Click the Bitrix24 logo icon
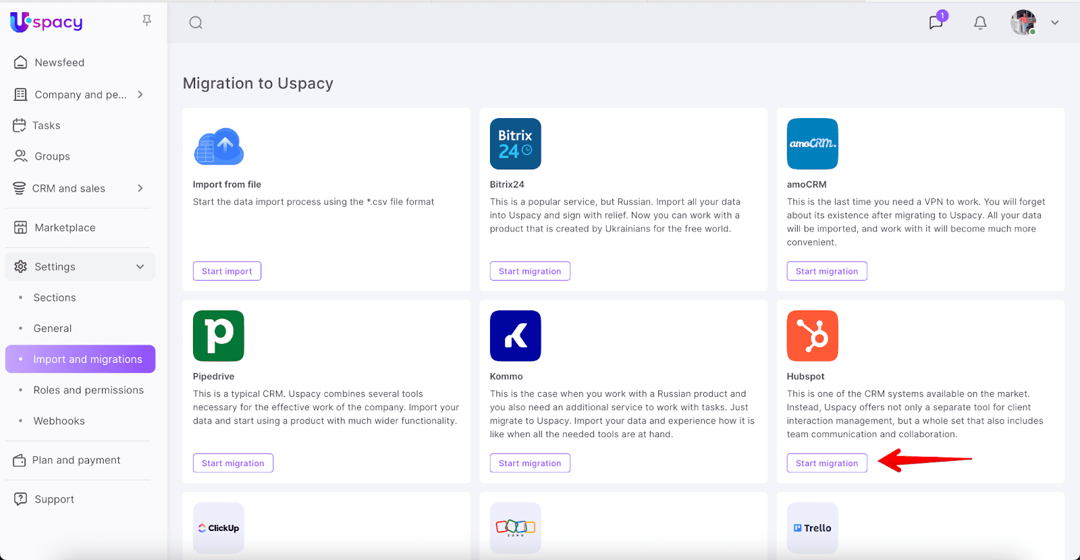Screen dimensions: 1080x560 click(x=515, y=144)
